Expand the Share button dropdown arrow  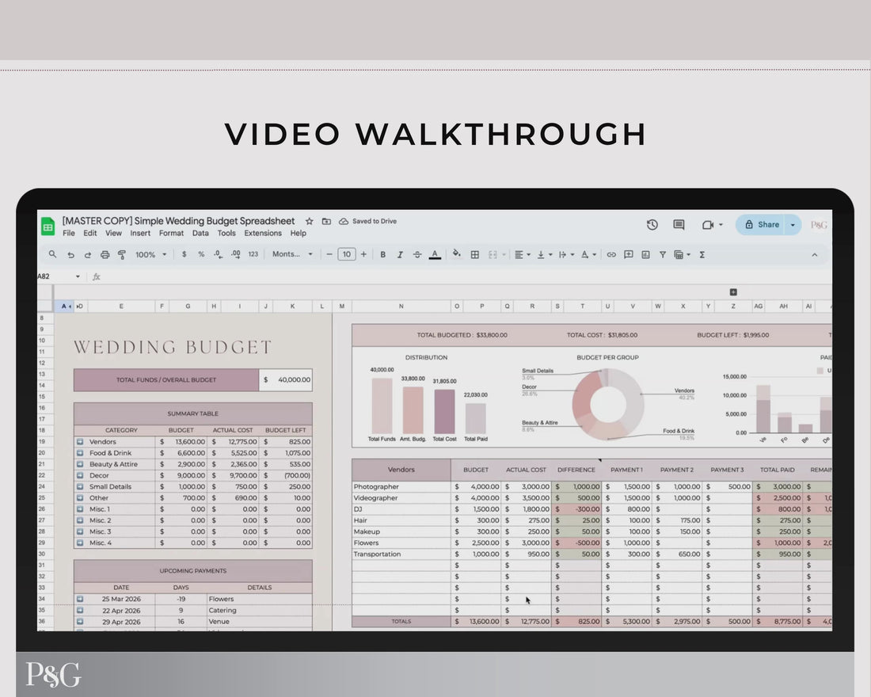click(x=793, y=225)
